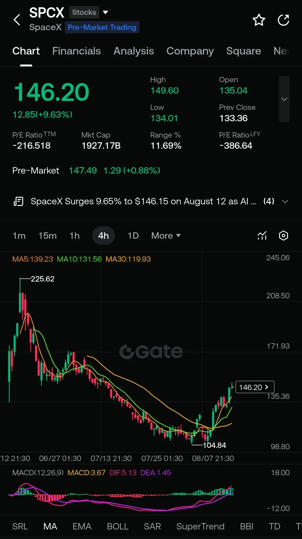Open the More timeframes dropdown
The width and height of the screenshot is (302, 539).
[x=166, y=236]
